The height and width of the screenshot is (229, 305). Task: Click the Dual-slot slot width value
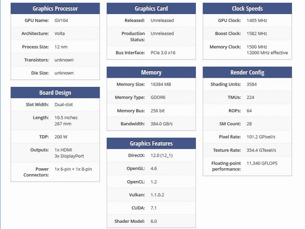pos(64,105)
